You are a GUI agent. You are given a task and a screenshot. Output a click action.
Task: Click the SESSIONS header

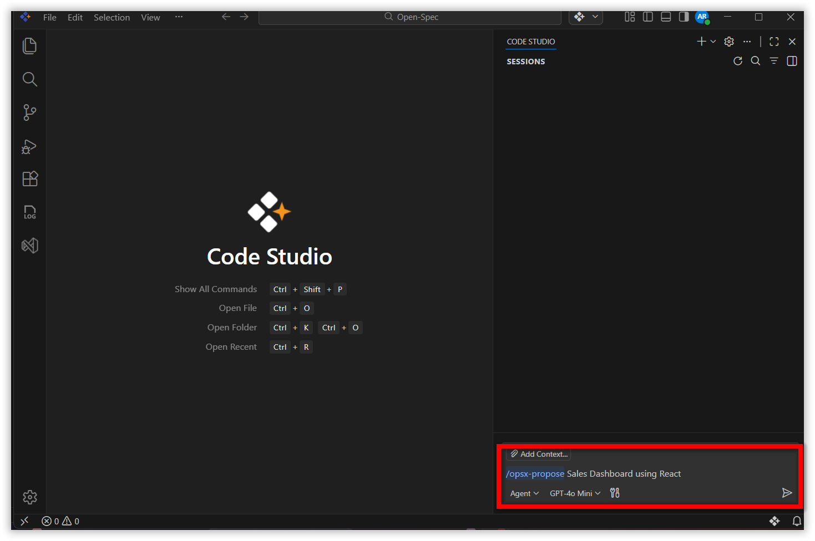coord(526,62)
